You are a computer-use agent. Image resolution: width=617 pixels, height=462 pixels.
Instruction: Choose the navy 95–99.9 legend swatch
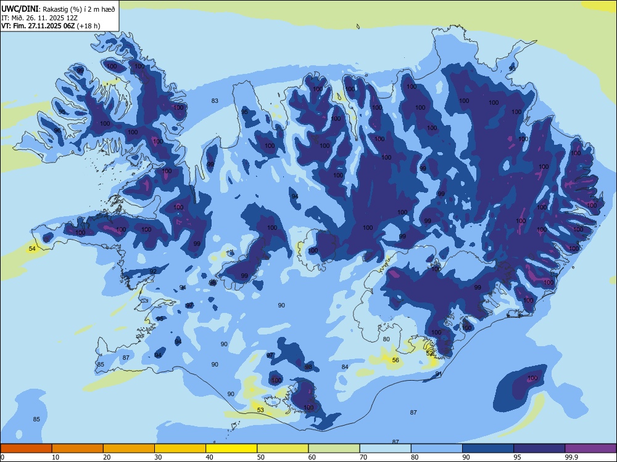tap(539, 448)
